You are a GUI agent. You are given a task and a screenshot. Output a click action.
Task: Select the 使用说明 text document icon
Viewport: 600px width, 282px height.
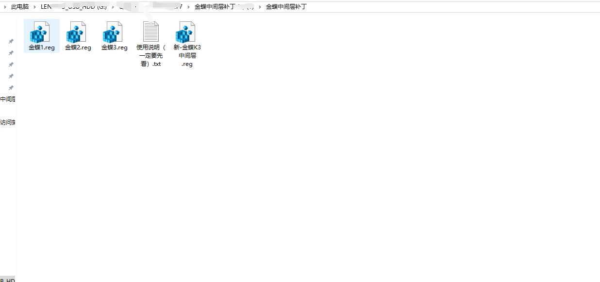(x=150, y=31)
